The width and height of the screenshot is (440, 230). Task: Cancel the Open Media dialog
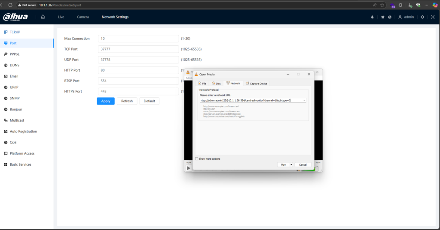tap(303, 165)
